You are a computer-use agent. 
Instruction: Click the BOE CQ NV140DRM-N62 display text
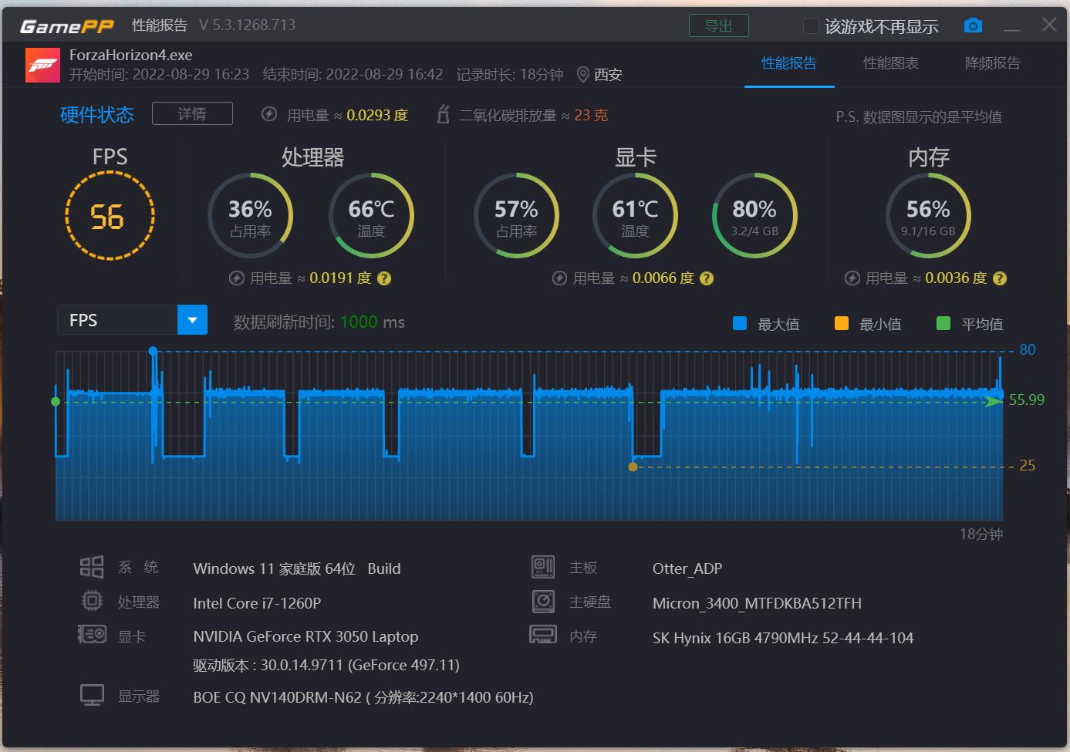pos(363,697)
